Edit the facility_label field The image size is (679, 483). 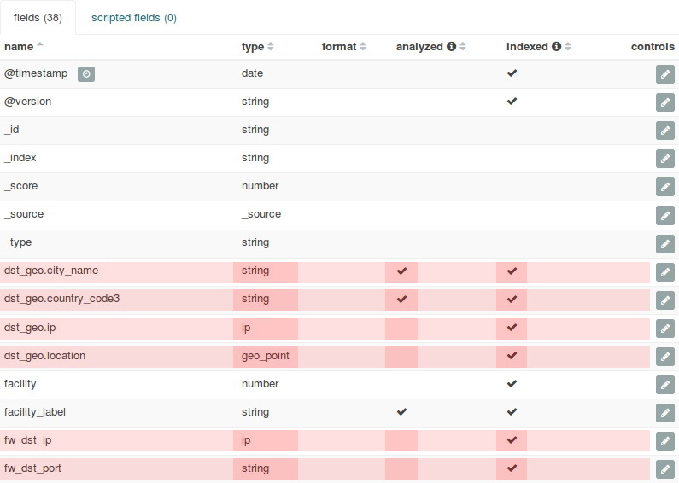point(664,412)
